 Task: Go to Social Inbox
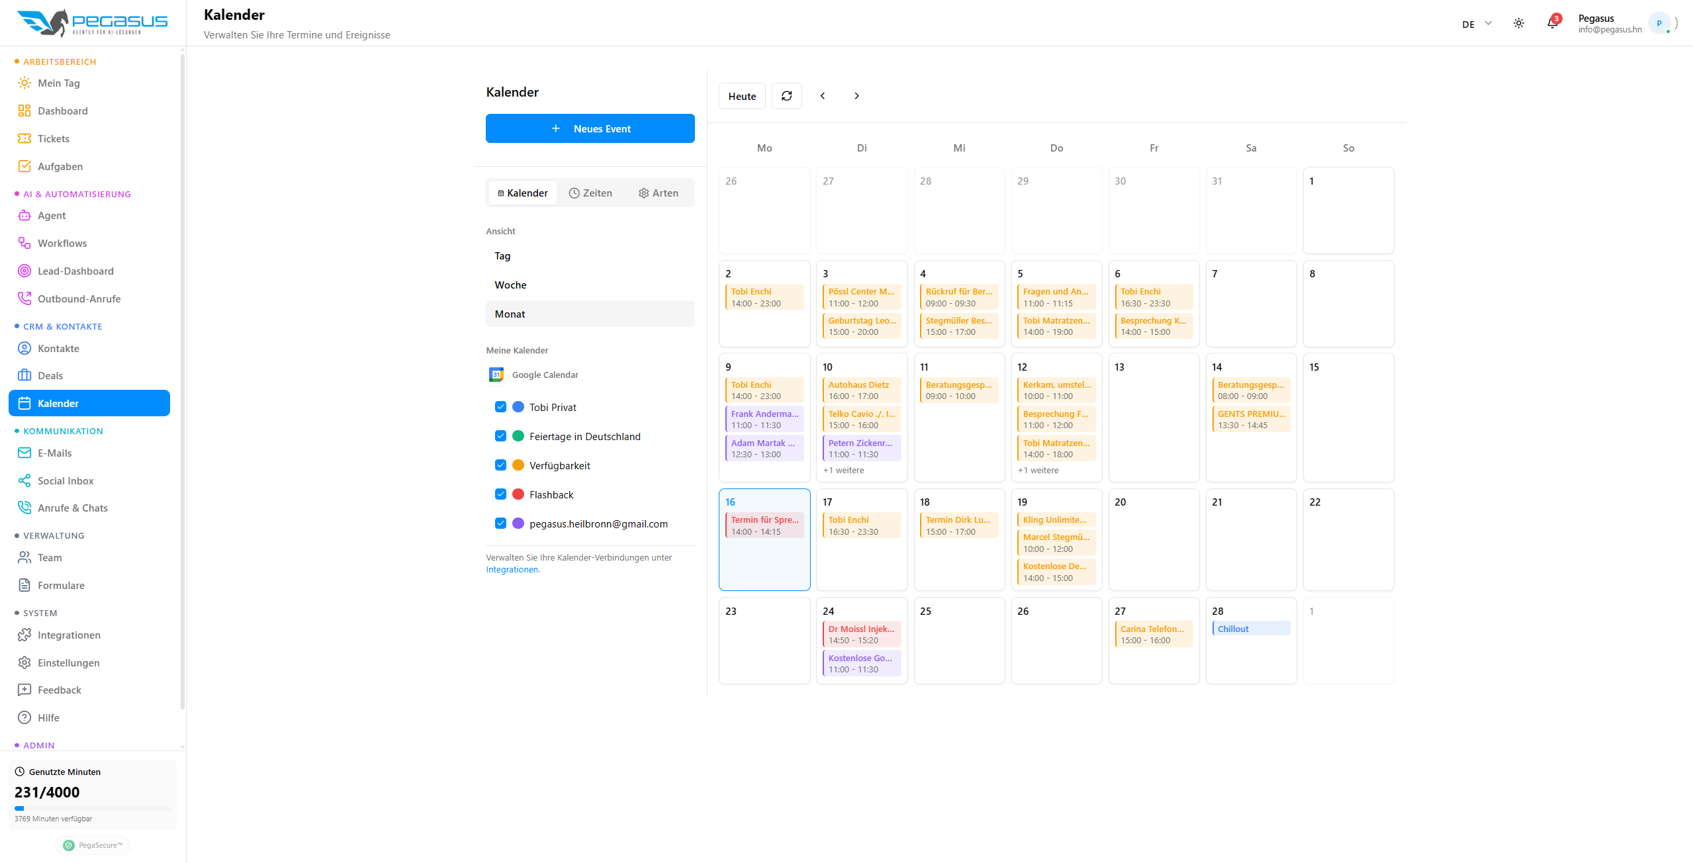pyautogui.click(x=66, y=480)
